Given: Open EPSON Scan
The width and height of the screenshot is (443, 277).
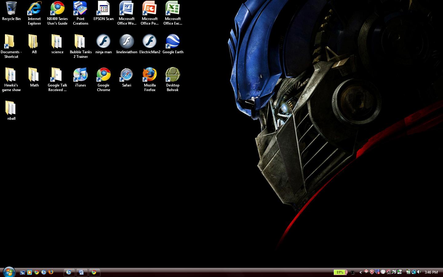Looking at the screenshot, I should 103,8.
